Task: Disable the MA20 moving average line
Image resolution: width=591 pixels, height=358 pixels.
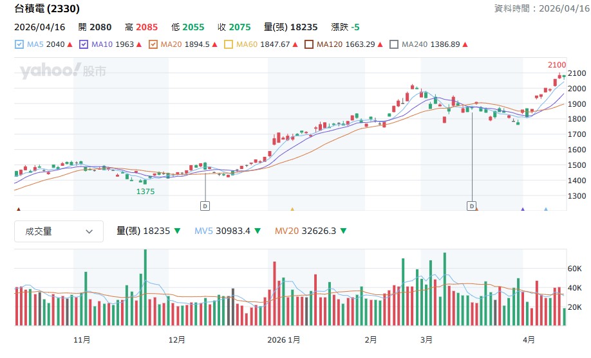Action: pos(153,44)
